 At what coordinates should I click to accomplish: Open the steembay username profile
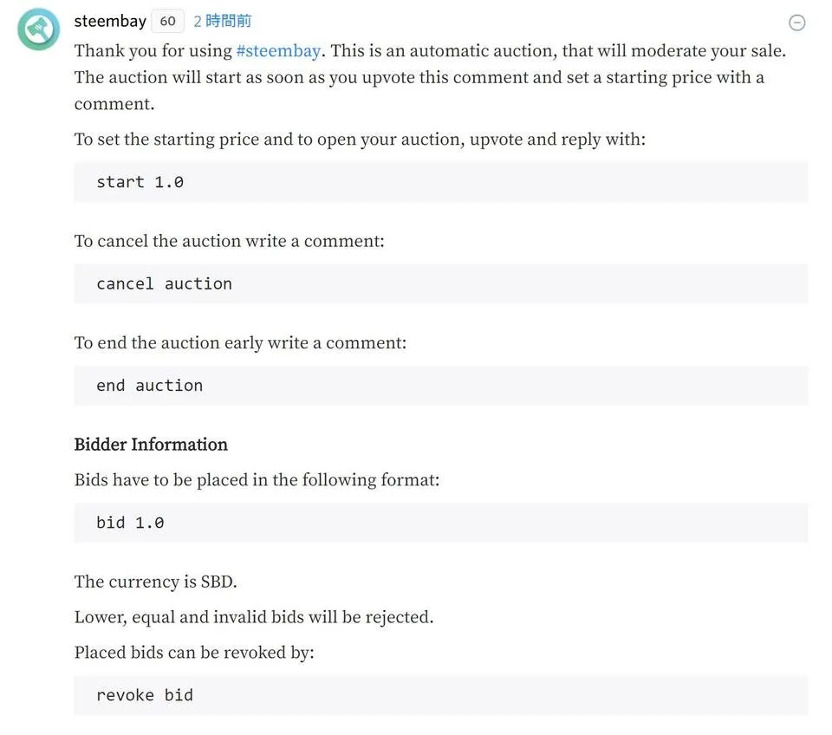[110, 21]
